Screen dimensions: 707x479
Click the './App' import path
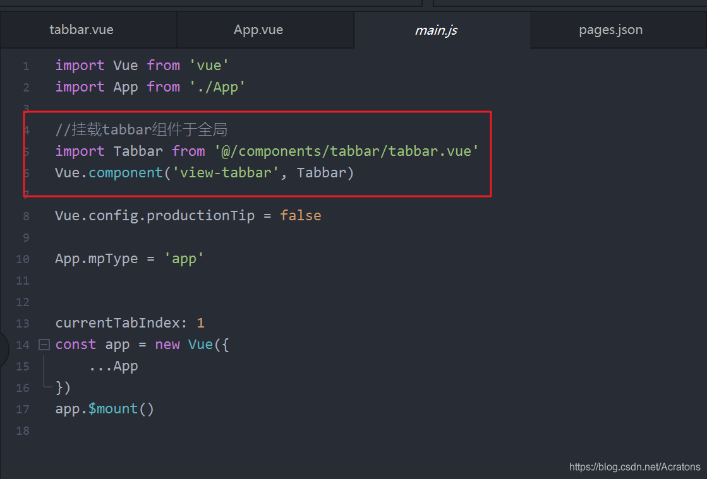217,87
